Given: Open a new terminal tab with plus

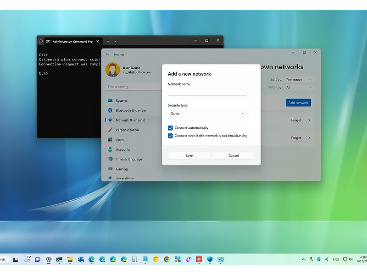Looking at the screenshot, I should [x=108, y=41].
